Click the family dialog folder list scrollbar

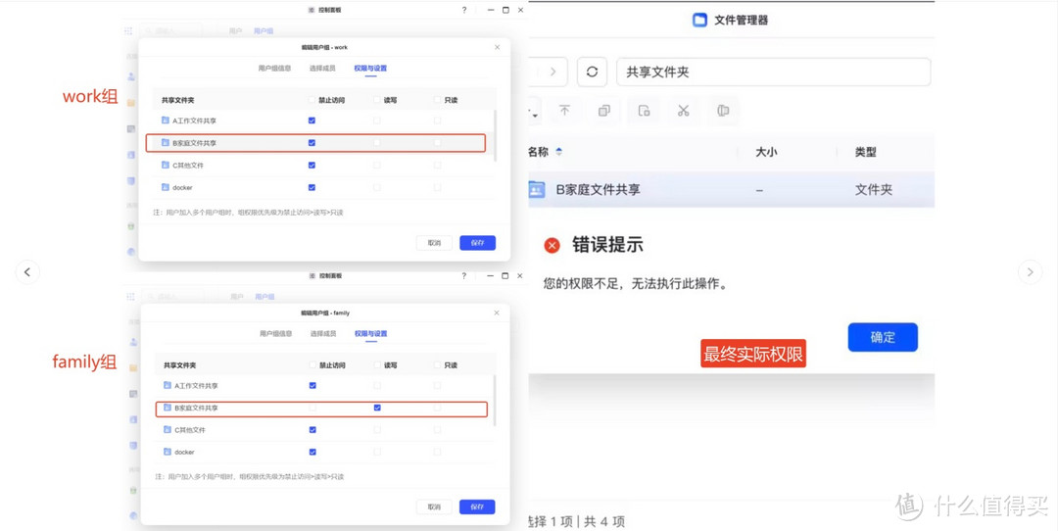pyautogui.click(x=496, y=400)
